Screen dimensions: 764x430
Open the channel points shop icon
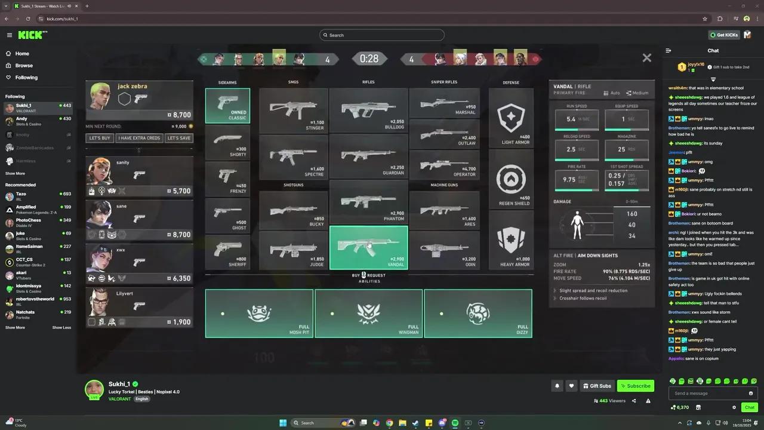(698, 407)
